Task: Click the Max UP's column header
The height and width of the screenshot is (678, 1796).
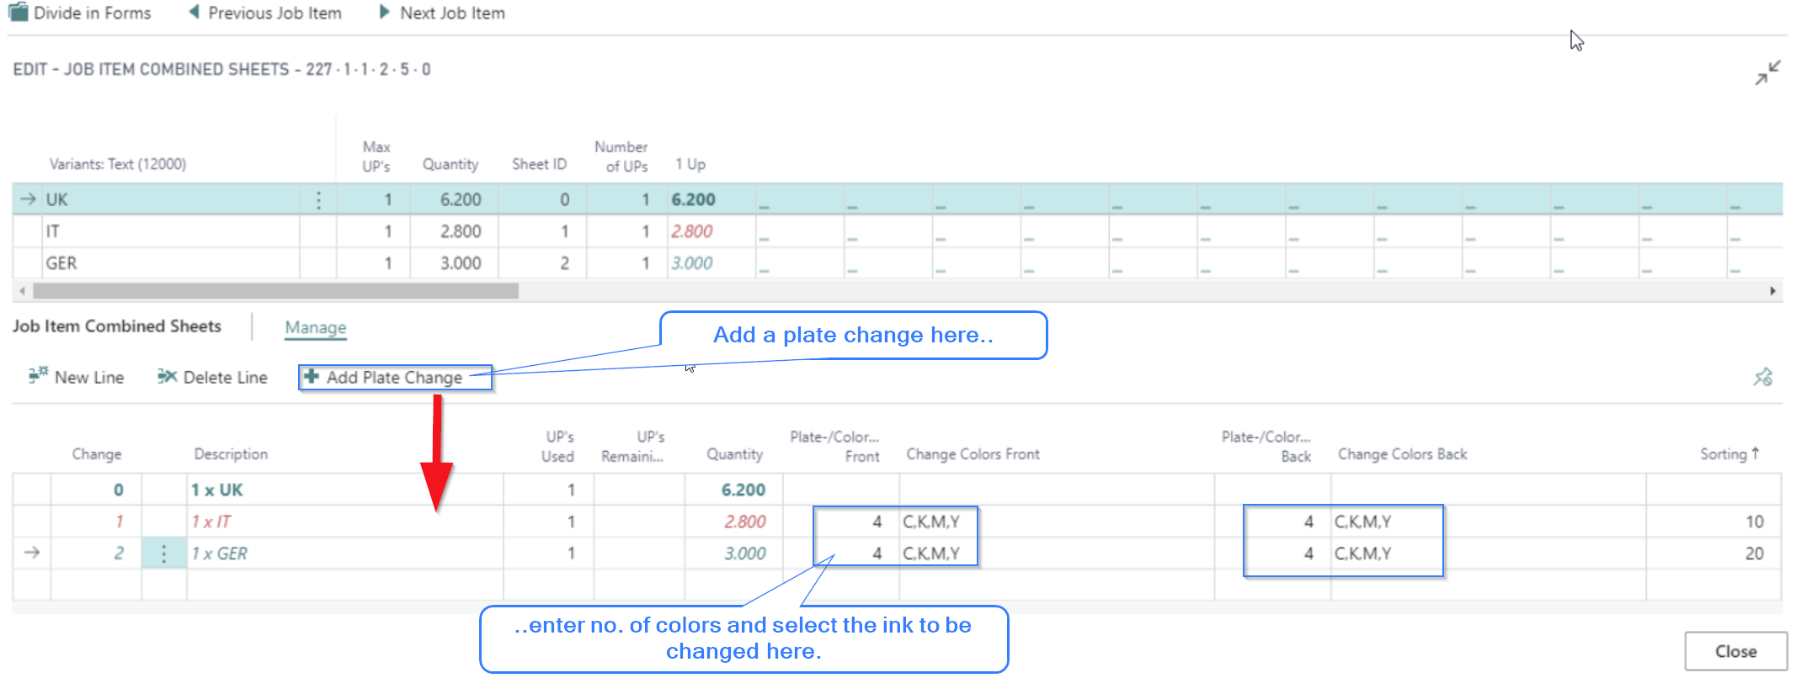Action: coord(376,156)
